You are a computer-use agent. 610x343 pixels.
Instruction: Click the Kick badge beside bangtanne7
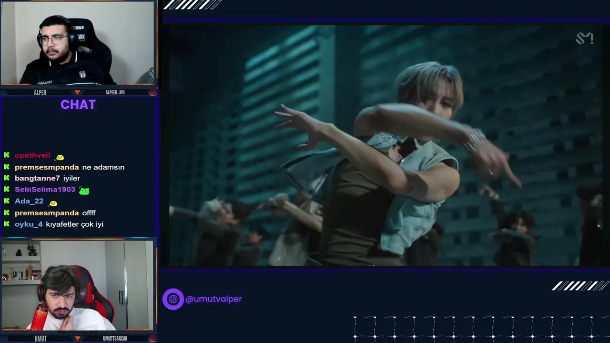pyautogui.click(x=7, y=178)
